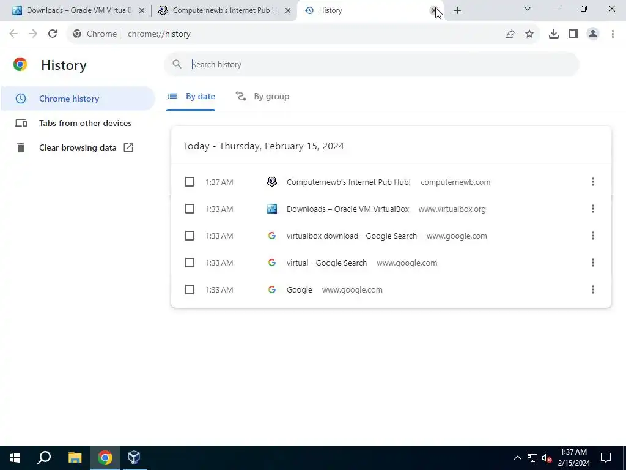This screenshot has height=470, width=626.
Task: Click the Chrome logo beside History
Action: (x=20, y=64)
